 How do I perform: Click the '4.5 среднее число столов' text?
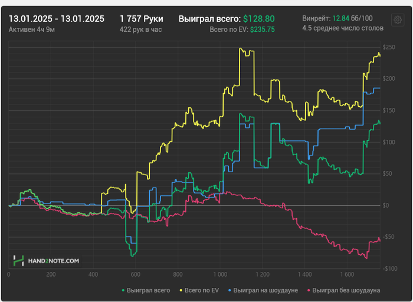pyautogui.click(x=343, y=28)
